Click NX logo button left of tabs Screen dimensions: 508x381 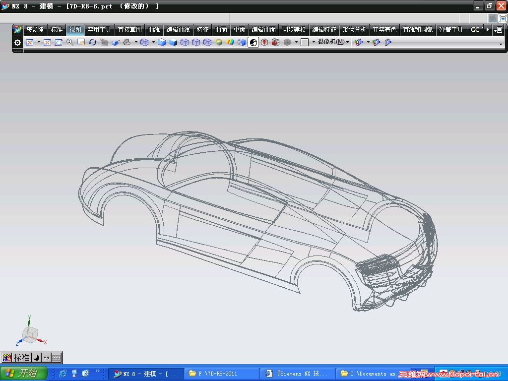pos(17,30)
